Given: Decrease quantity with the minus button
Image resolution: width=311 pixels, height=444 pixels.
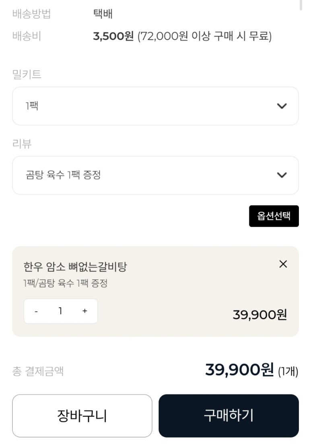Looking at the screenshot, I should coord(36,311).
